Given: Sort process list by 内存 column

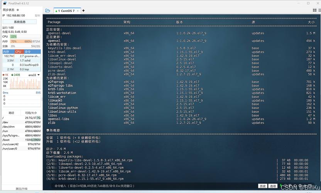Looking at the screenshot, I should pos(8,52).
